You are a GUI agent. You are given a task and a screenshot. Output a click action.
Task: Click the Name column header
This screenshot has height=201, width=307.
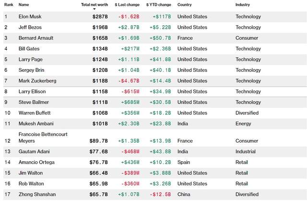(x=24, y=5)
